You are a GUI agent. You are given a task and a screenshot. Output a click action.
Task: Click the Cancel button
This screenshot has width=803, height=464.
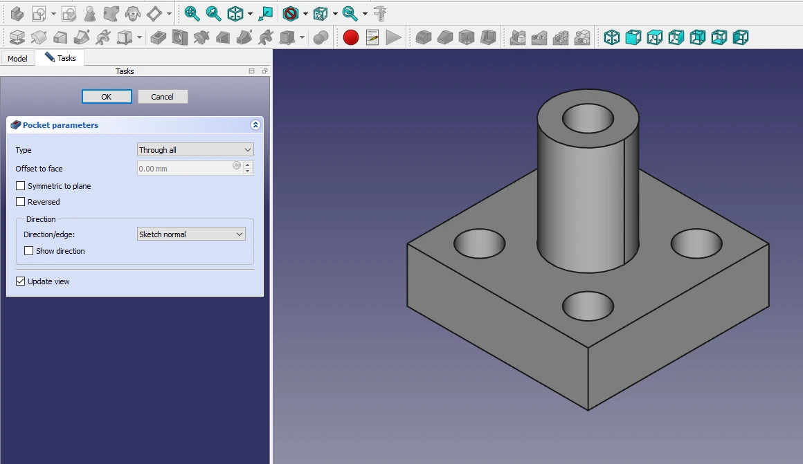pyautogui.click(x=163, y=97)
